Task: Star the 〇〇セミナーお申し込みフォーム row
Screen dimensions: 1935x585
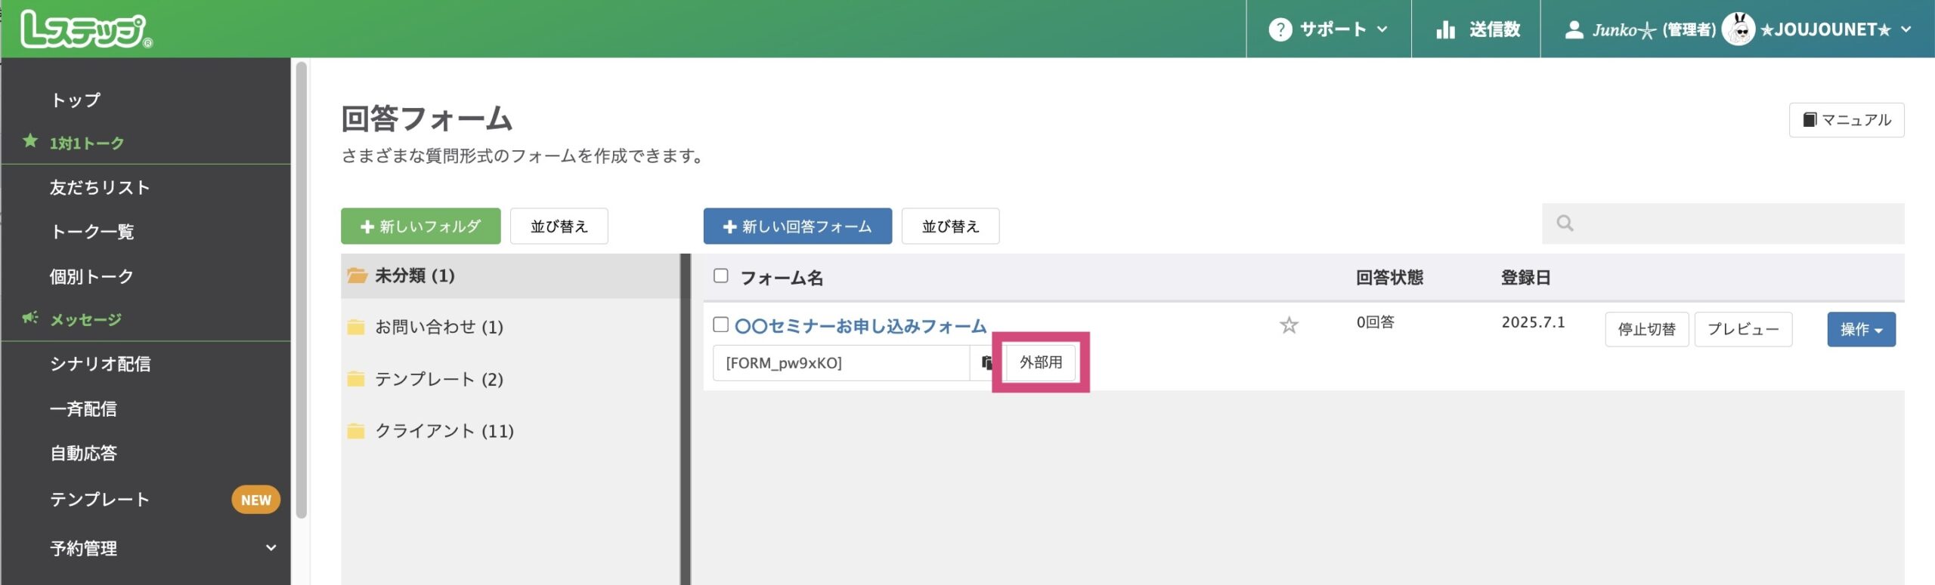Action: [x=1289, y=325]
